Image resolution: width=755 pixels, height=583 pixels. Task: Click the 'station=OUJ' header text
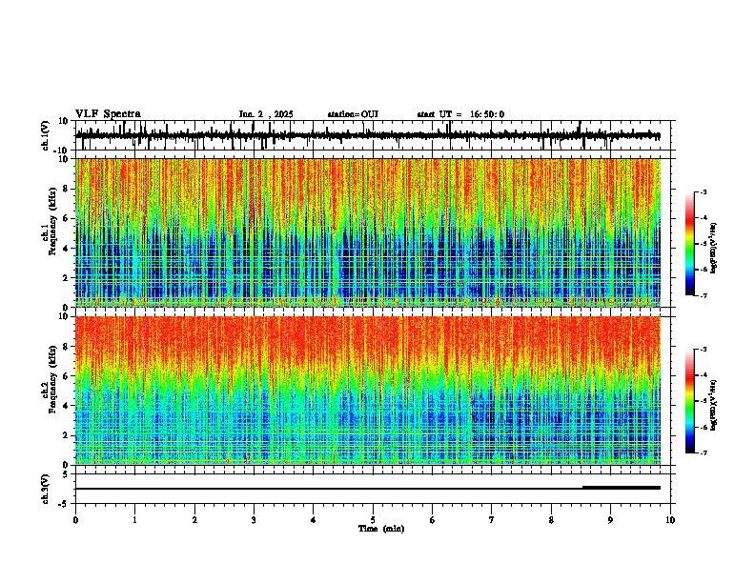coord(353,114)
